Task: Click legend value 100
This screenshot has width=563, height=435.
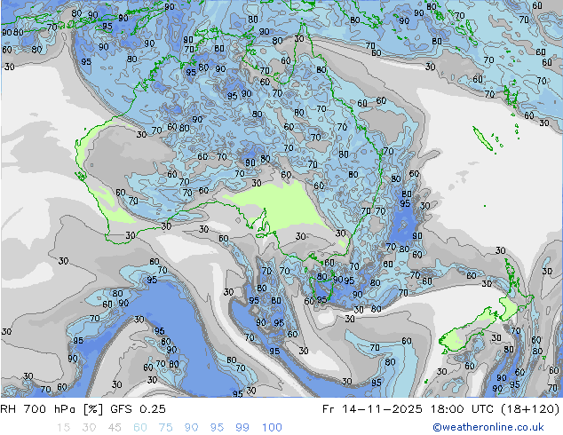Action: tap(272, 428)
